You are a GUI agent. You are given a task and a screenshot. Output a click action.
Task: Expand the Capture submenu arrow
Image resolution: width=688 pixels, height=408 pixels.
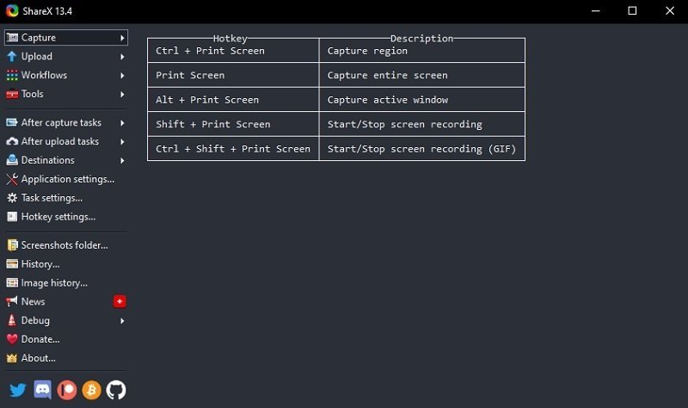click(123, 38)
